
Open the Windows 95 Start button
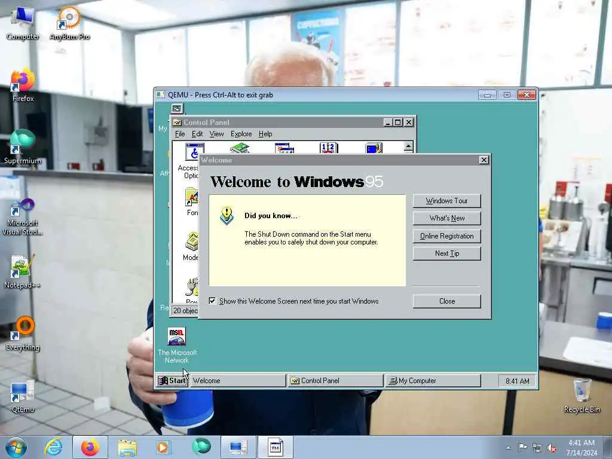[x=173, y=381]
